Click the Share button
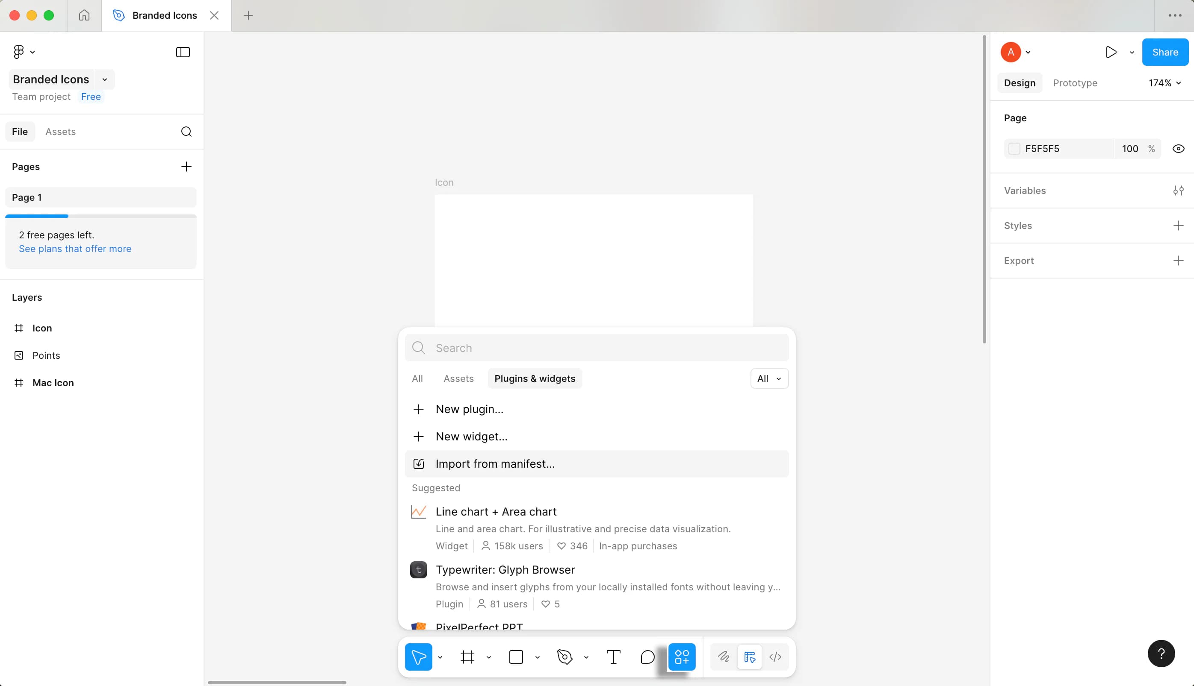The width and height of the screenshot is (1194, 686). click(x=1165, y=52)
